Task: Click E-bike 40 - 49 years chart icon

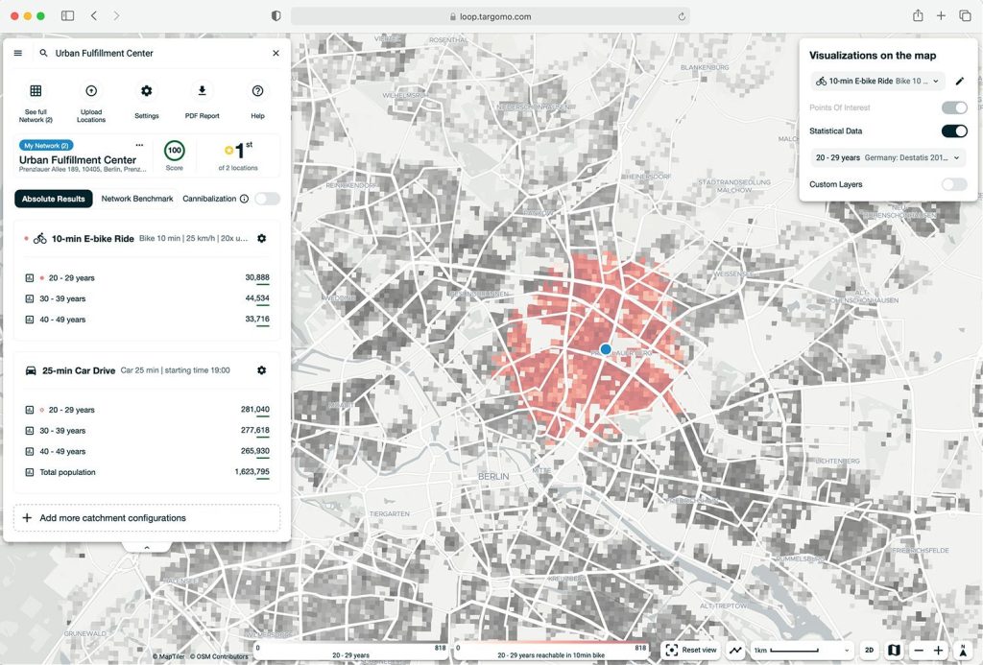Action: (30, 320)
